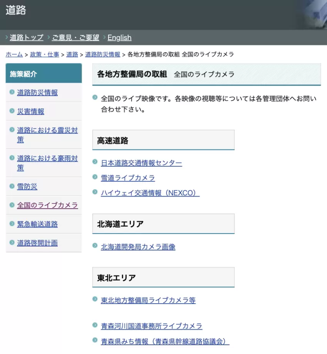Open ハイウェイ交通情報（NEXCO）link

[150, 193]
